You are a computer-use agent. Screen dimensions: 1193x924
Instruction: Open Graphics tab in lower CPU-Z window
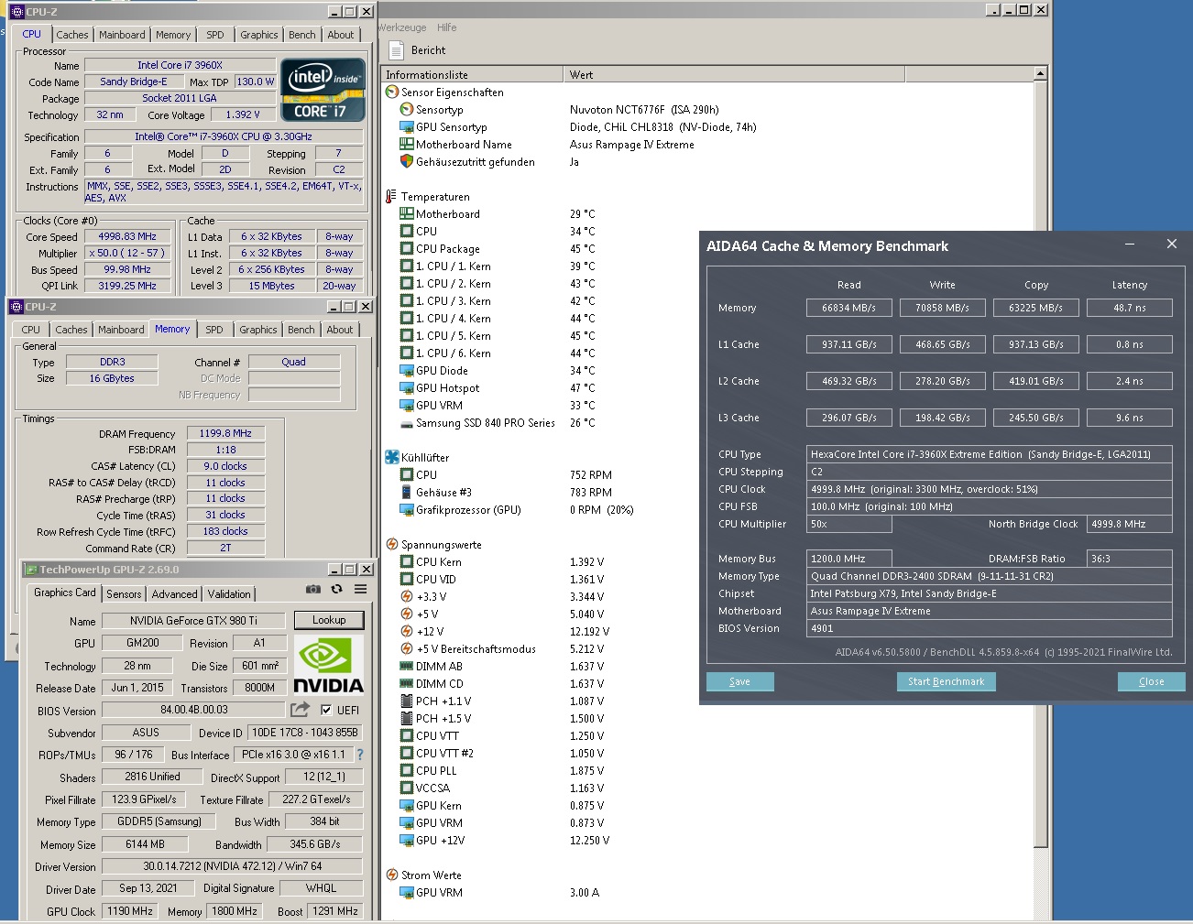(x=258, y=330)
